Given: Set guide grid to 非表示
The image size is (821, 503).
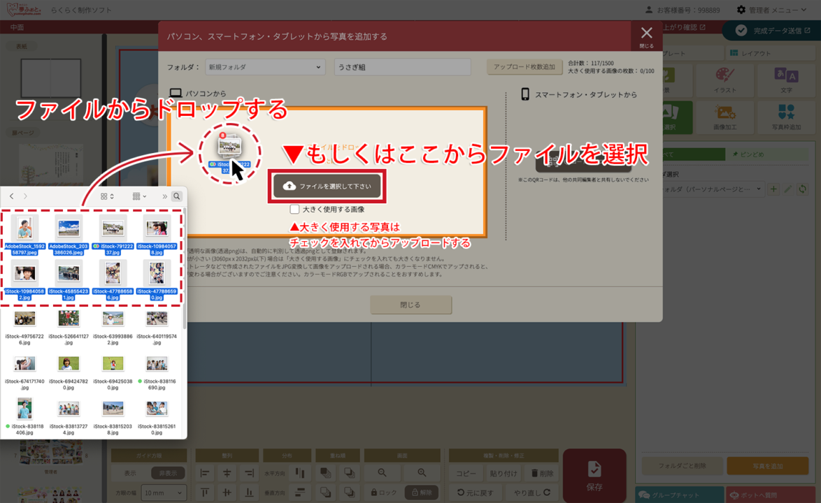Looking at the screenshot, I should 168,473.
